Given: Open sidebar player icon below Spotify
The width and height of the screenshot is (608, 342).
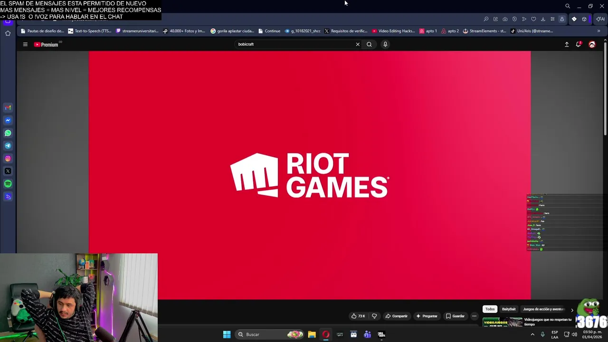Looking at the screenshot, I should pyautogui.click(x=8, y=197).
